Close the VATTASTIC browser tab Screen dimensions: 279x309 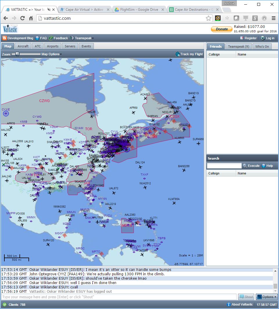click(x=53, y=10)
